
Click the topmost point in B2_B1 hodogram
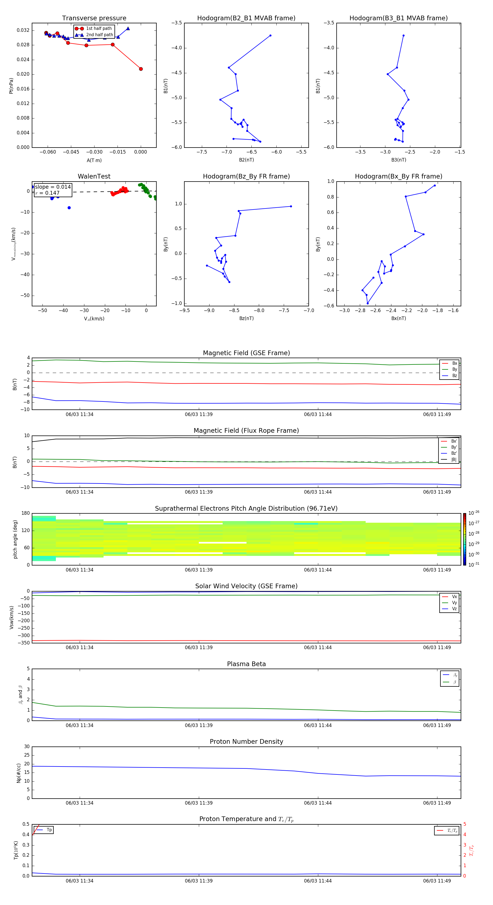(270, 35)
